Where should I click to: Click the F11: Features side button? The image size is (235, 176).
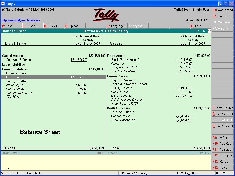pos(223,150)
